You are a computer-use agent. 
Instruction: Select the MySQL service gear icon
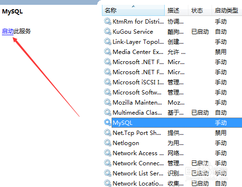[x=108, y=122]
